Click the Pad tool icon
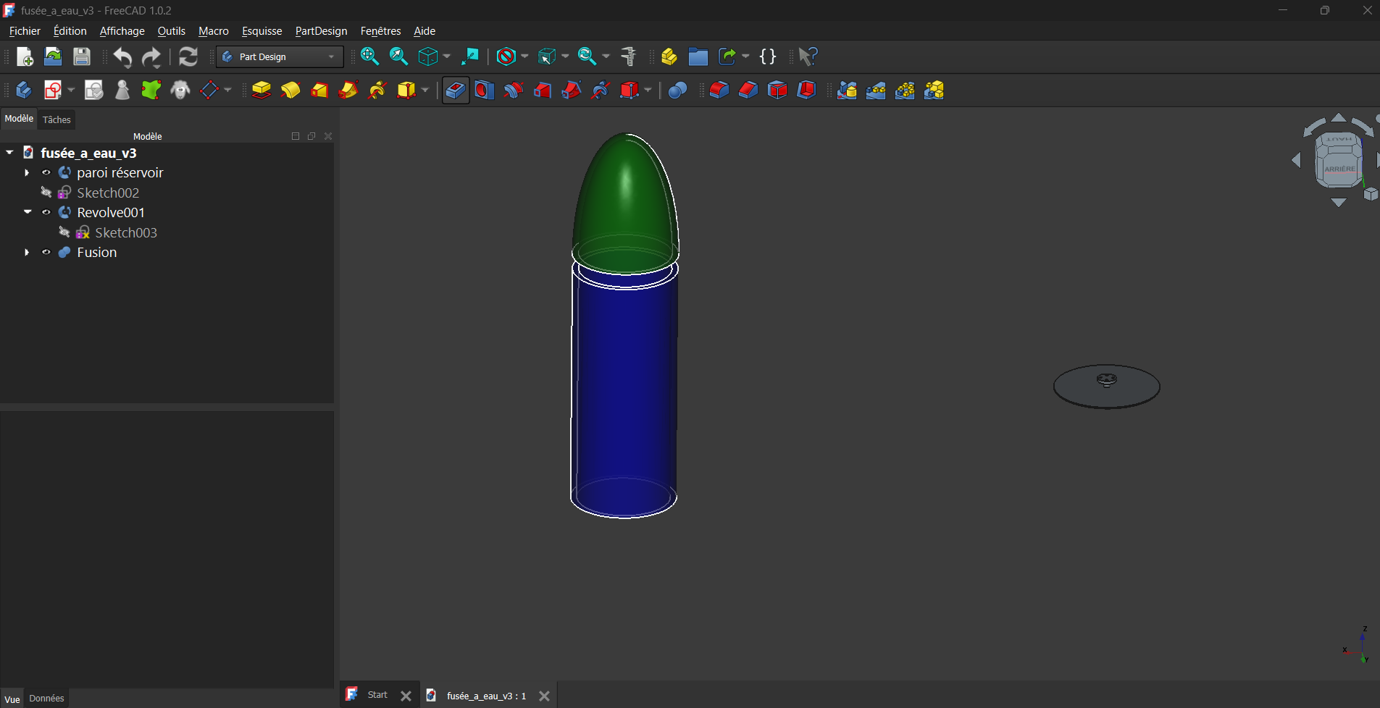The image size is (1380, 708). 262,90
